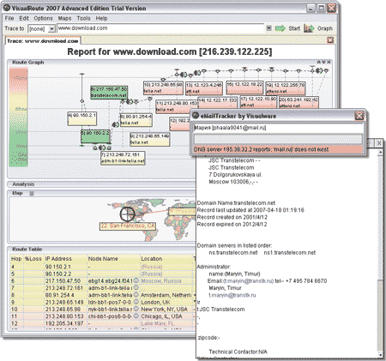Image resolution: width=386 pixels, height=361 pixels.
Task: Click the Route Graph panel up arrow icon
Action: click(x=319, y=62)
